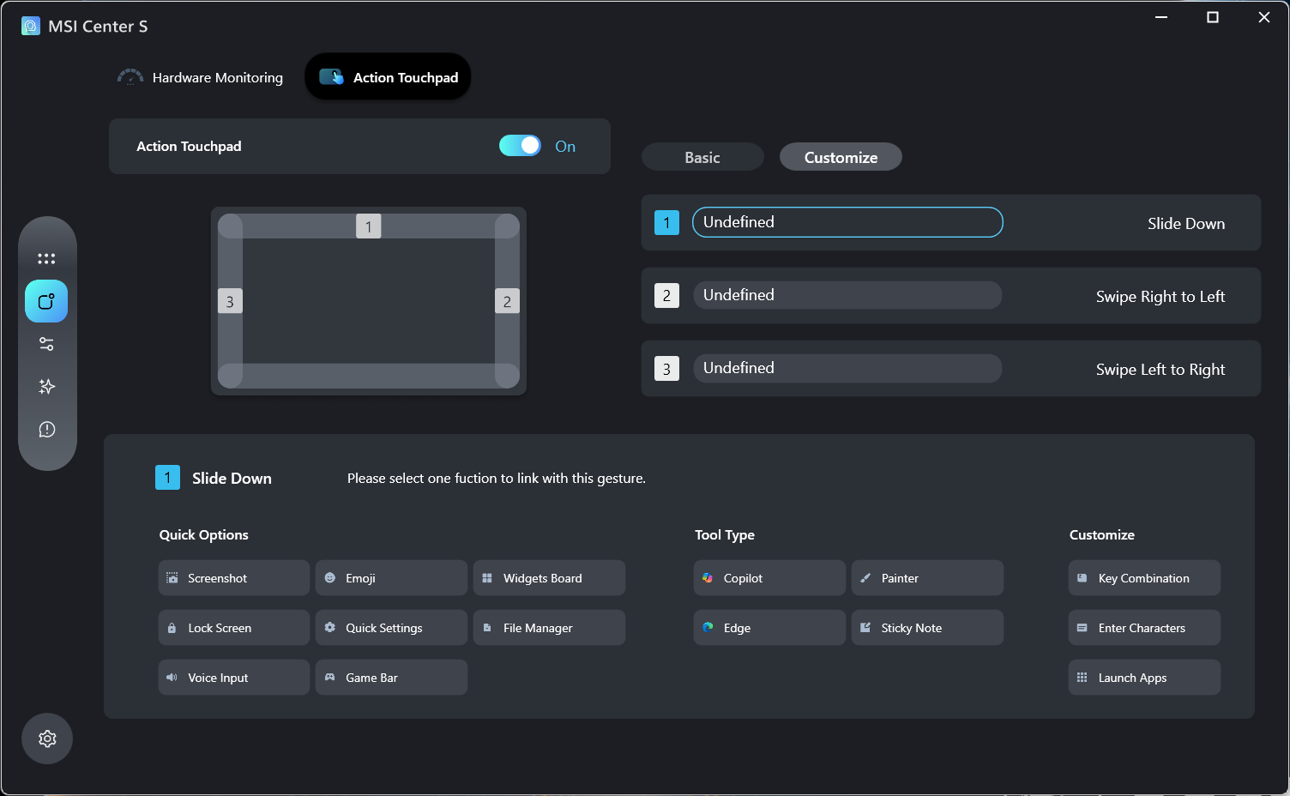Image resolution: width=1290 pixels, height=796 pixels.
Task: Open the gear settings button
Action: coord(47,739)
